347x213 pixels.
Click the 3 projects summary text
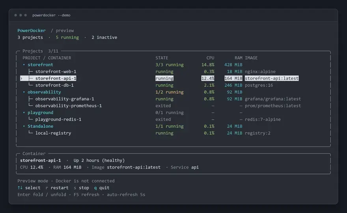[x=30, y=37]
